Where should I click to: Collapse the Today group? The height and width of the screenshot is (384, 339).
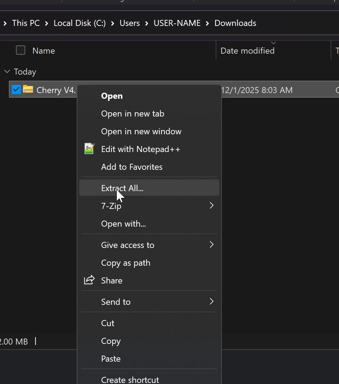(x=7, y=72)
